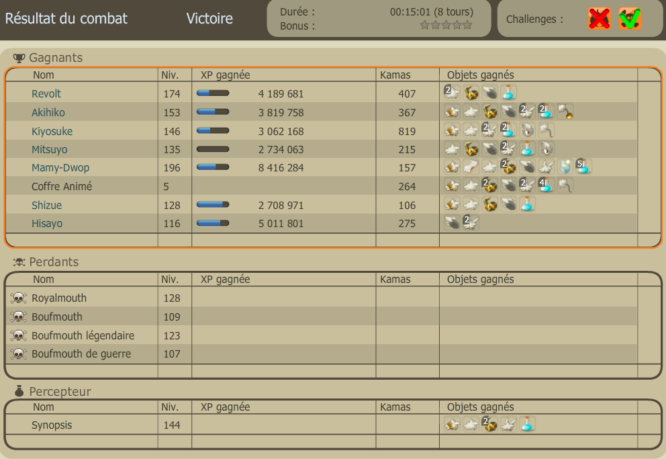This screenshot has width=666, height=459.
Task: Click Mitsuyo's single blue potion item
Action: (x=527, y=149)
